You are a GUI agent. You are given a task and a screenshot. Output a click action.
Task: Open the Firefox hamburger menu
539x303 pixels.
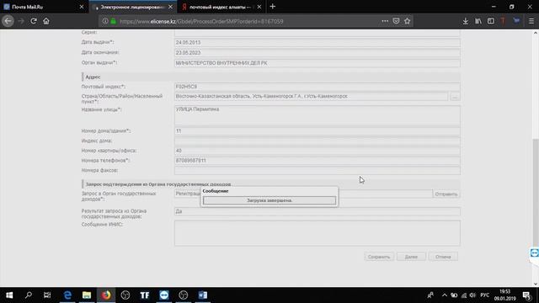coord(531,21)
